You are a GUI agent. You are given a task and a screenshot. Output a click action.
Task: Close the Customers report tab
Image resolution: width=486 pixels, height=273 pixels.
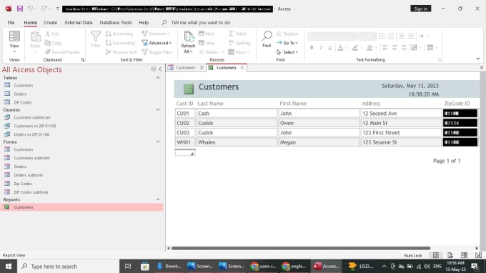click(242, 68)
